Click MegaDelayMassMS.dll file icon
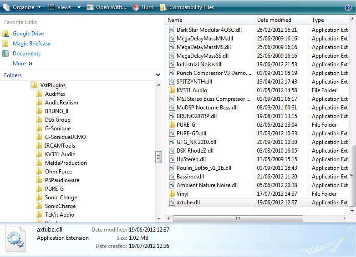 (173, 47)
